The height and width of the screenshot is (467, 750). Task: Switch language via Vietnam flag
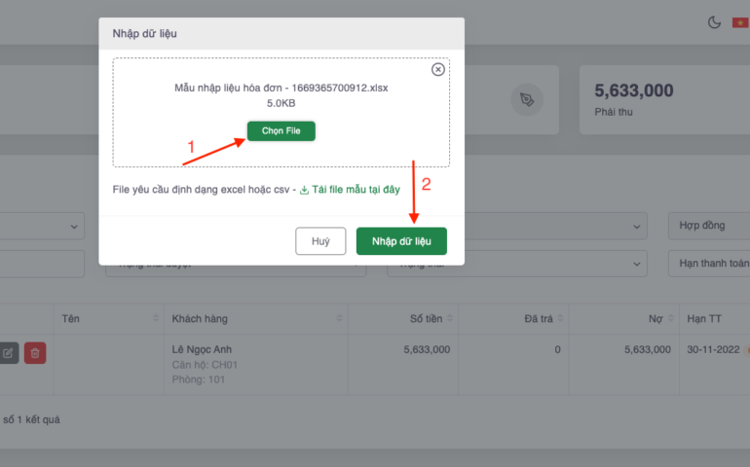click(740, 22)
